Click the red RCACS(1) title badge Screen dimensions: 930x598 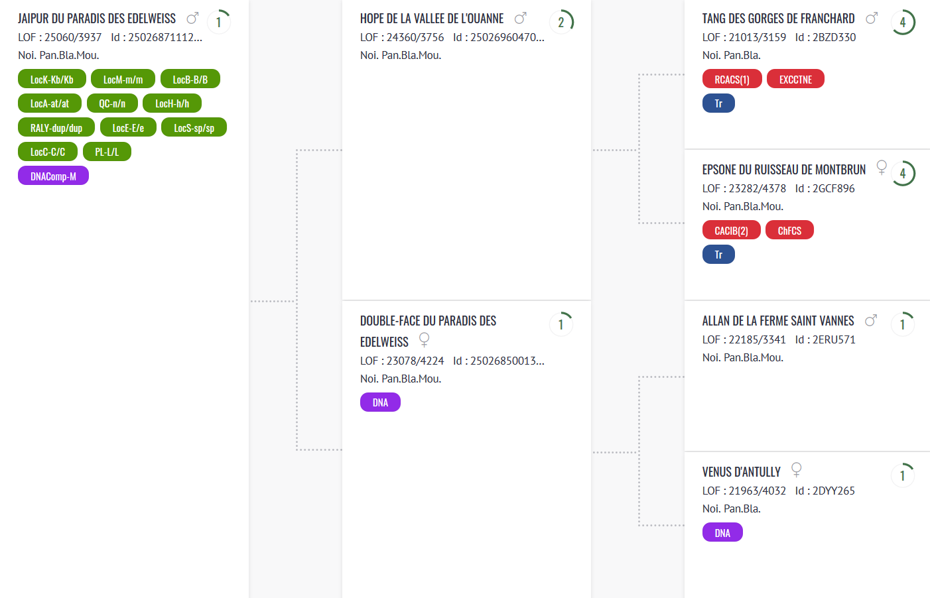coord(732,79)
